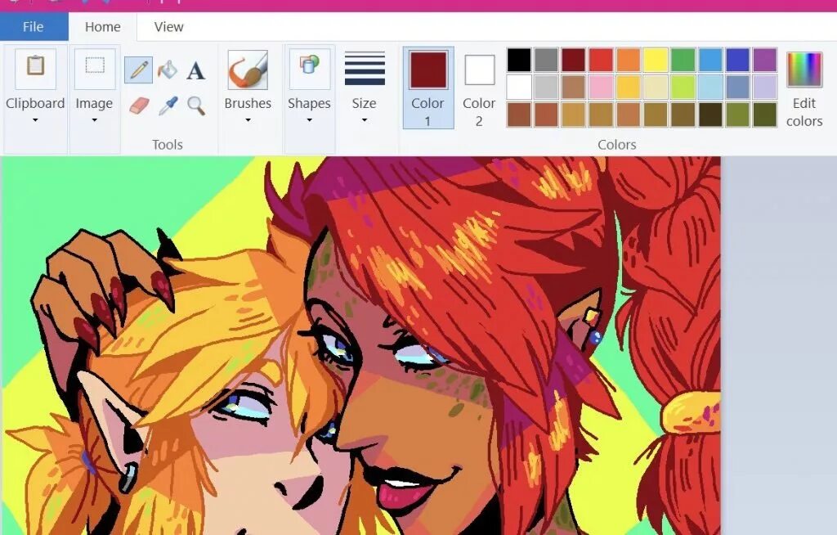Pick the gray swatch in top row
Screen dimensions: 837x535
point(546,60)
